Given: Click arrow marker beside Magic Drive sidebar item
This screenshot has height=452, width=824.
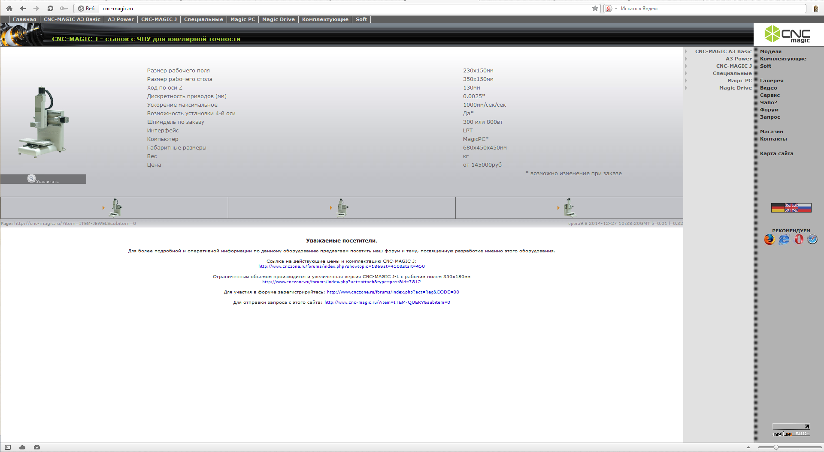Looking at the screenshot, I should 686,88.
